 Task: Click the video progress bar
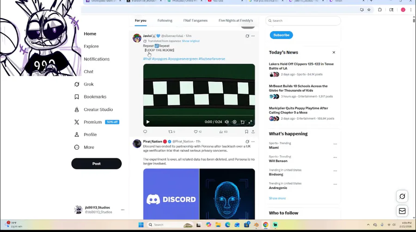click(x=199, y=116)
